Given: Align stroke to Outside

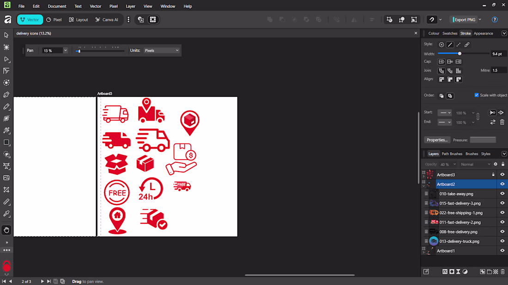Looking at the screenshot, I should (x=459, y=79).
